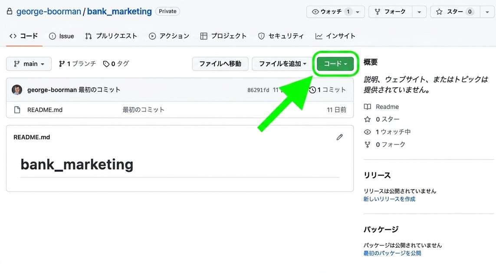Expand the ウォッチ dropdown arrow

click(x=358, y=12)
